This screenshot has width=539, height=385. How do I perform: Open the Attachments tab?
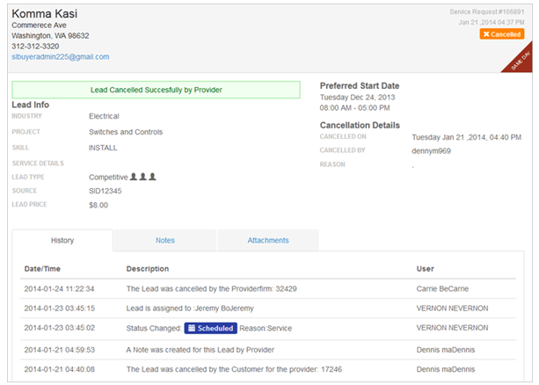(x=267, y=240)
